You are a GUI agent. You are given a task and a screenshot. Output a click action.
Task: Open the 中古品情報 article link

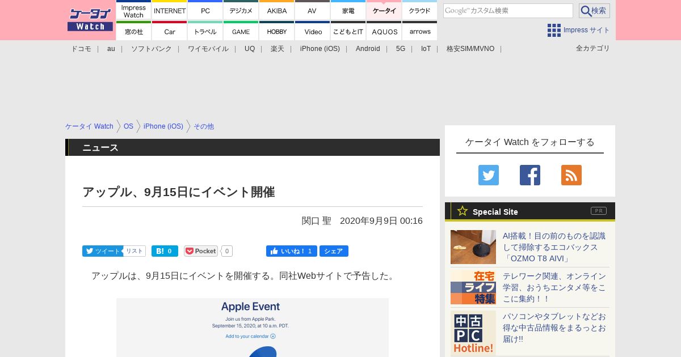tap(554, 328)
